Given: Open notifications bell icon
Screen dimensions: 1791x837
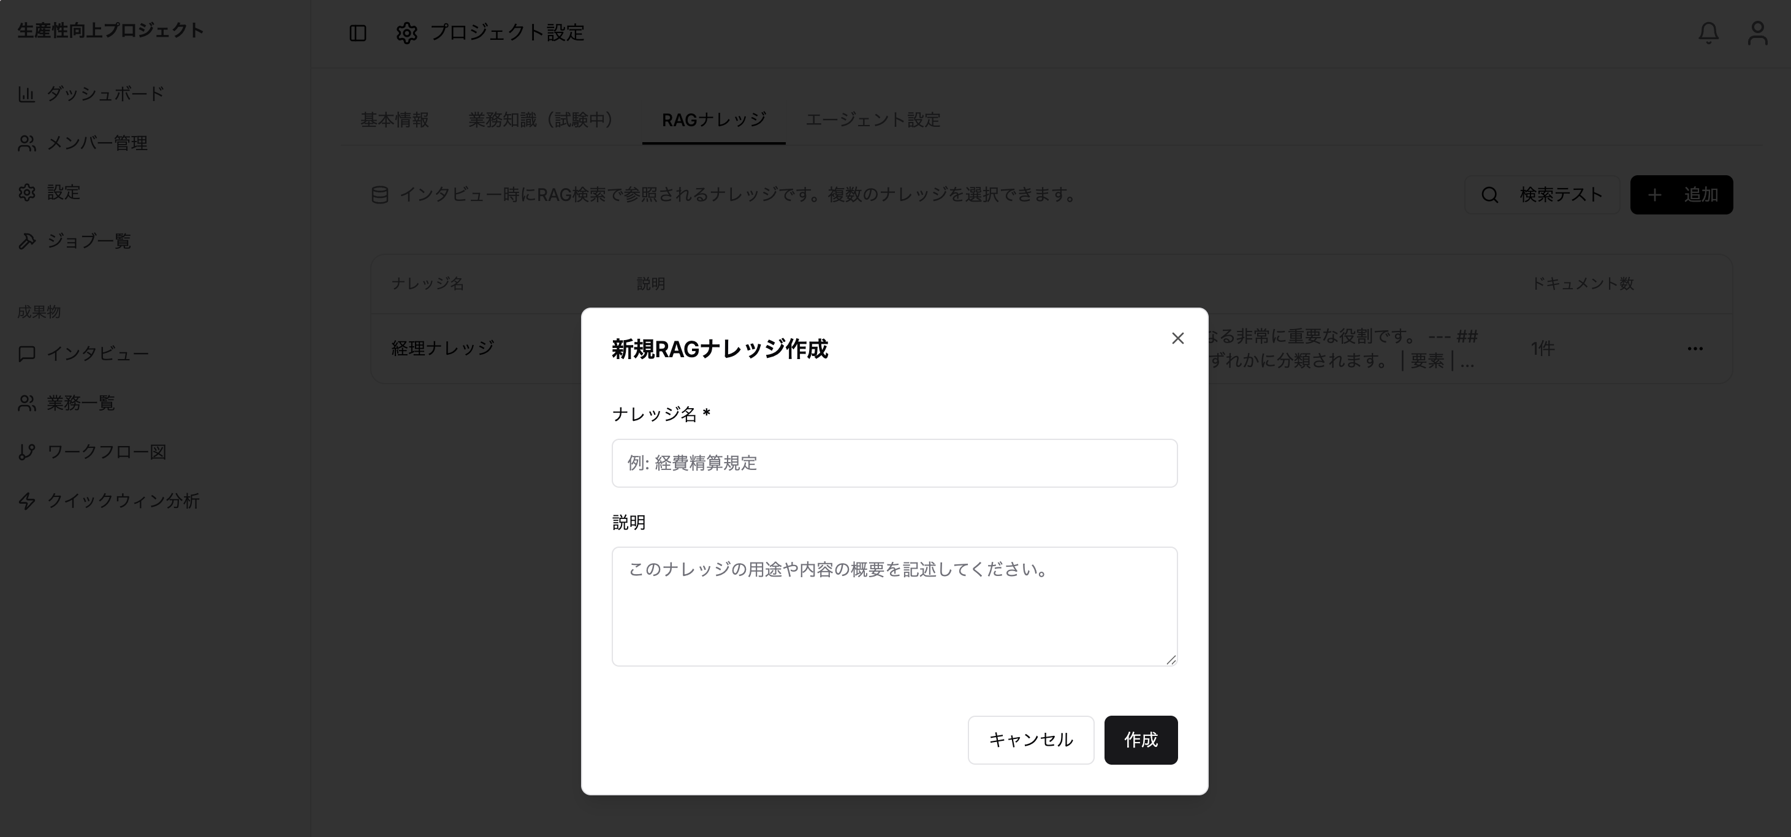Looking at the screenshot, I should pos(1708,32).
